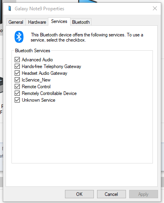164x203 pixels.
Task: Uncheck the Unknown Service checkbox
Action: tap(17, 100)
